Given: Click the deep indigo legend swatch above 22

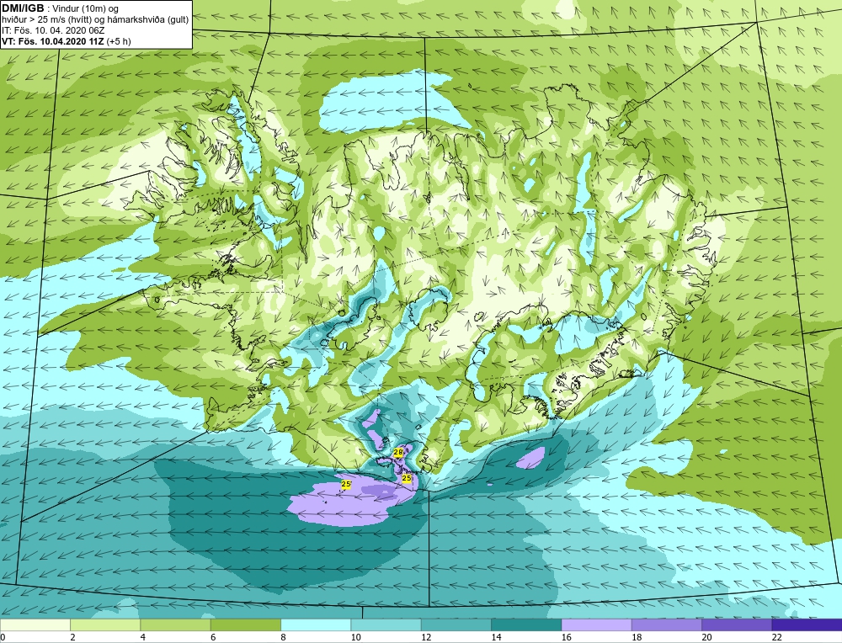Looking at the screenshot, I should 807,624.
